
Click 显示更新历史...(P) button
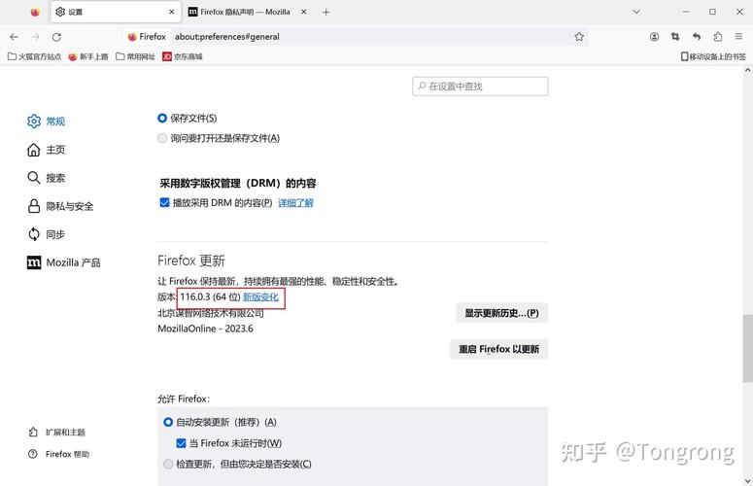tap(501, 313)
